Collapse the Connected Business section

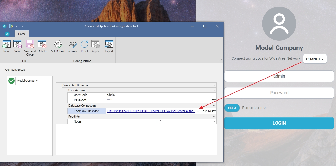point(214,85)
